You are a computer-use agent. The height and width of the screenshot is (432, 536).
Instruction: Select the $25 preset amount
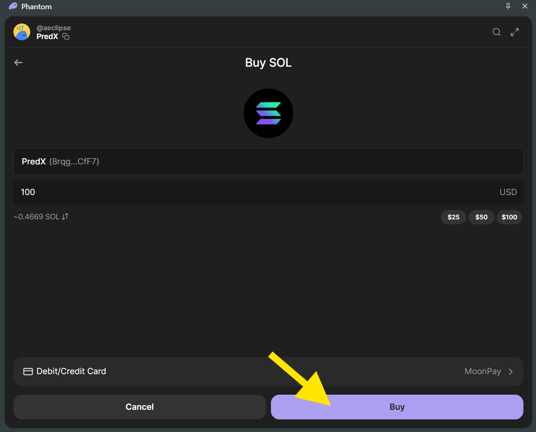click(453, 217)
